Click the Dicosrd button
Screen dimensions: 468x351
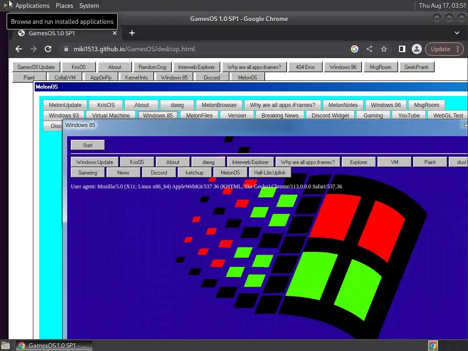pos(159,172)
